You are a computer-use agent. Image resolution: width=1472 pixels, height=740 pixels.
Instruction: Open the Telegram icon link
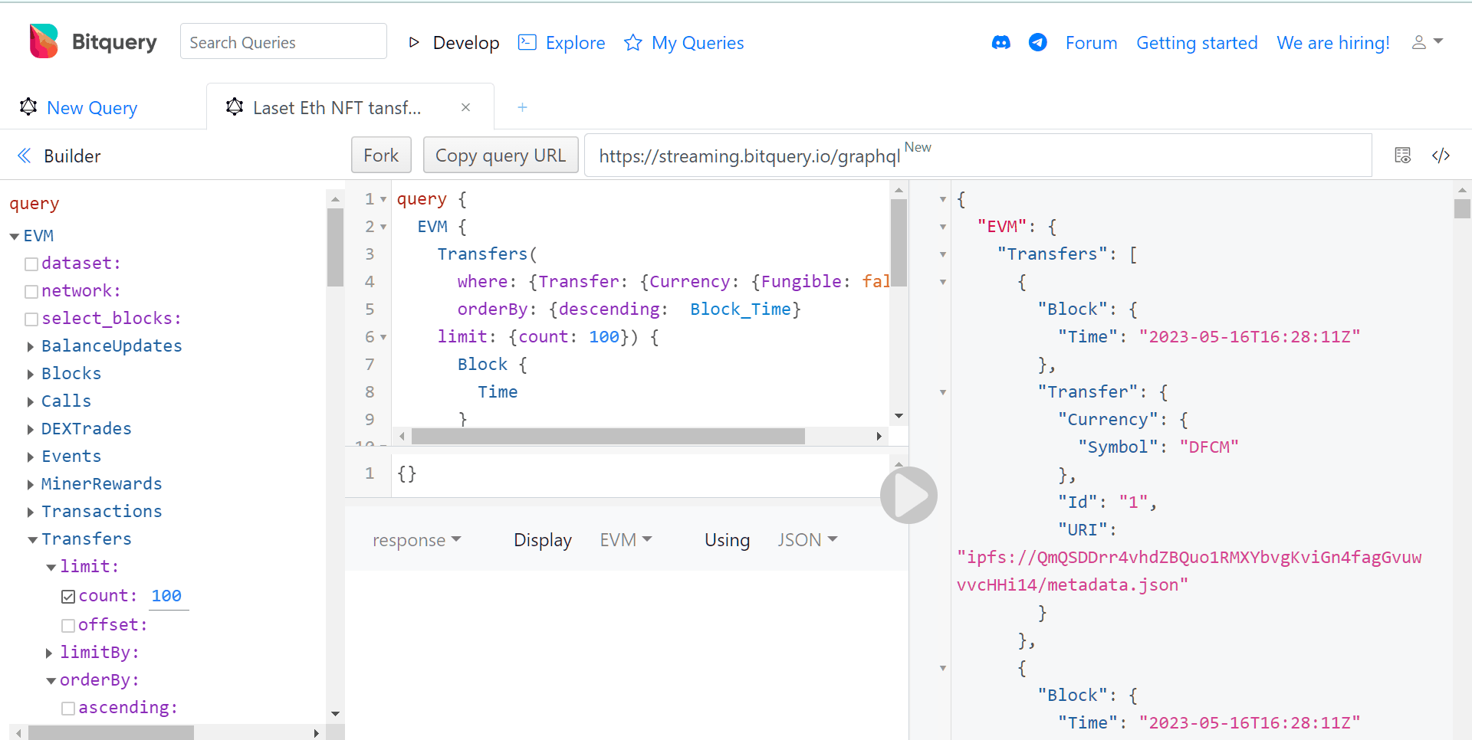tap(1038, 43)
